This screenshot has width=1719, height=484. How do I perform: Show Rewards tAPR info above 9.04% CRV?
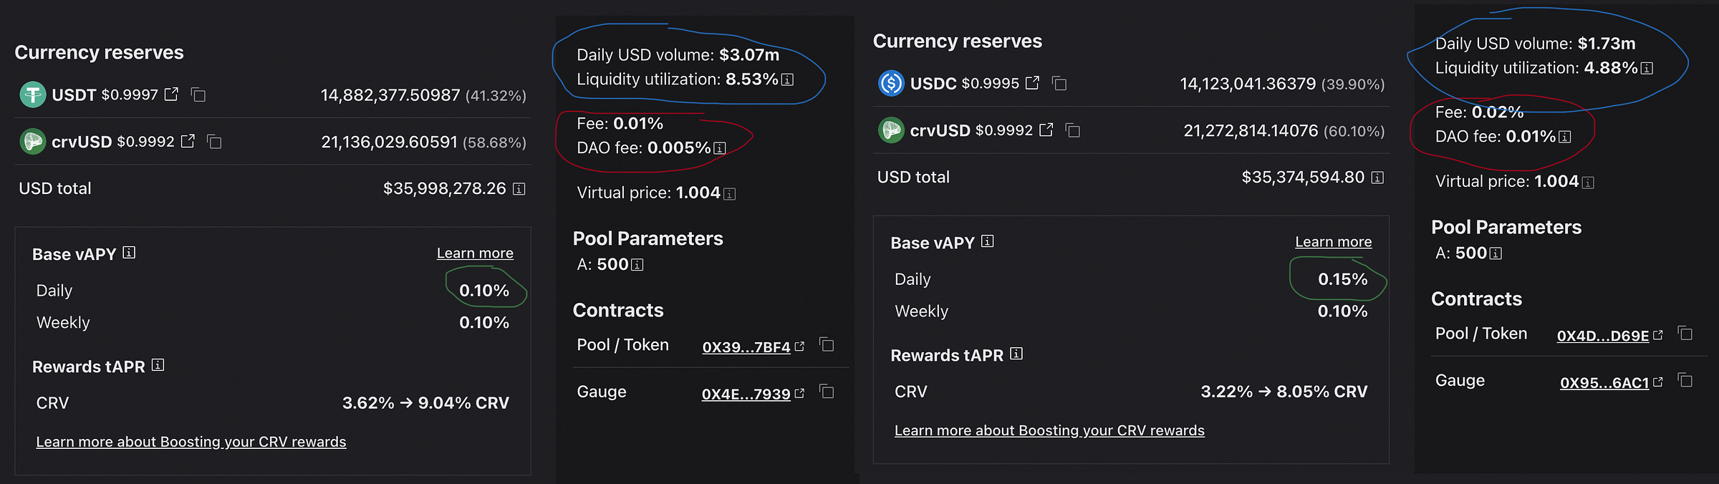coord(158,365)
